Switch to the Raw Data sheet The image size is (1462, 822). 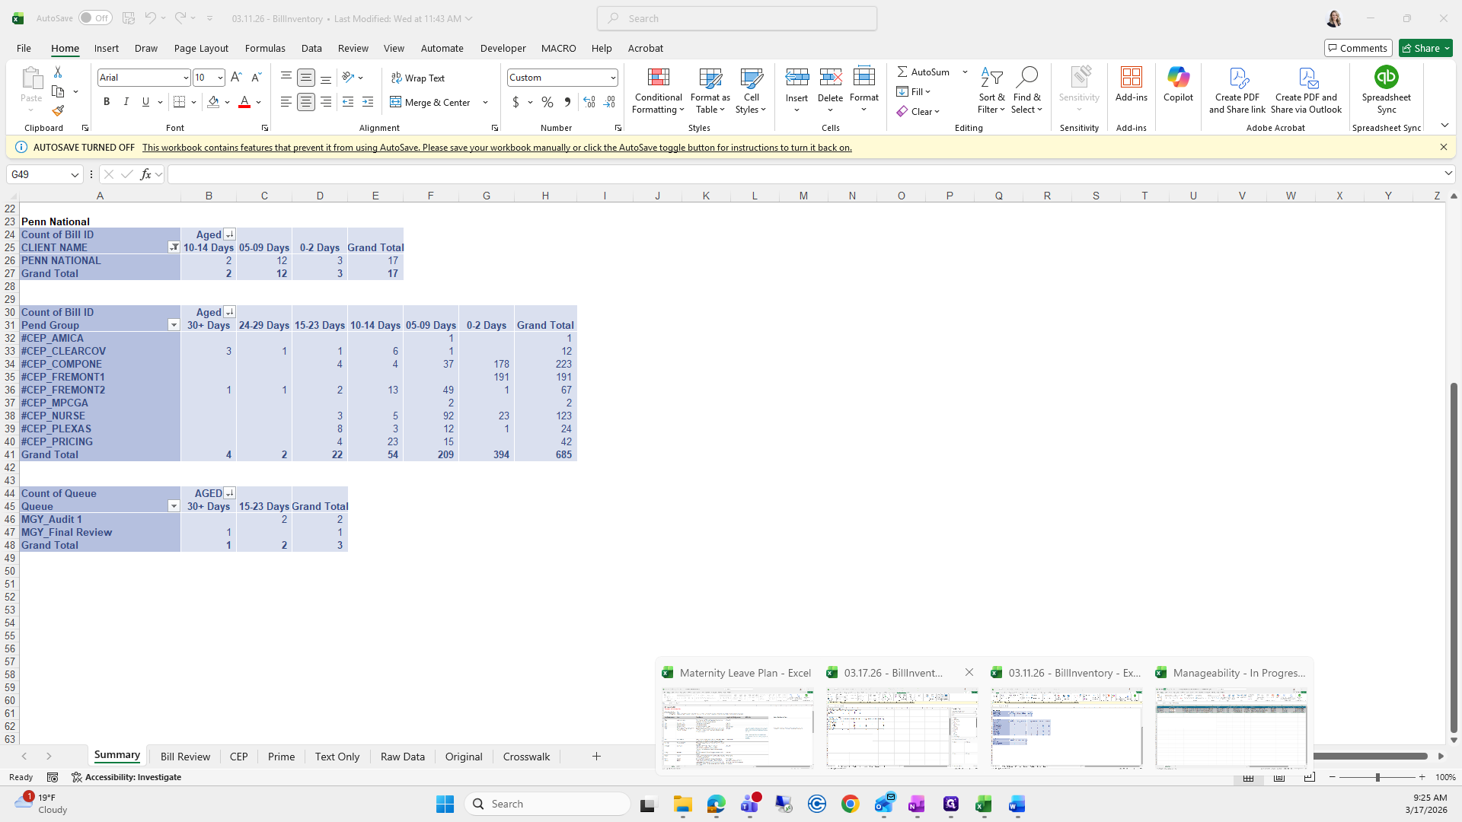pos(402,757)
